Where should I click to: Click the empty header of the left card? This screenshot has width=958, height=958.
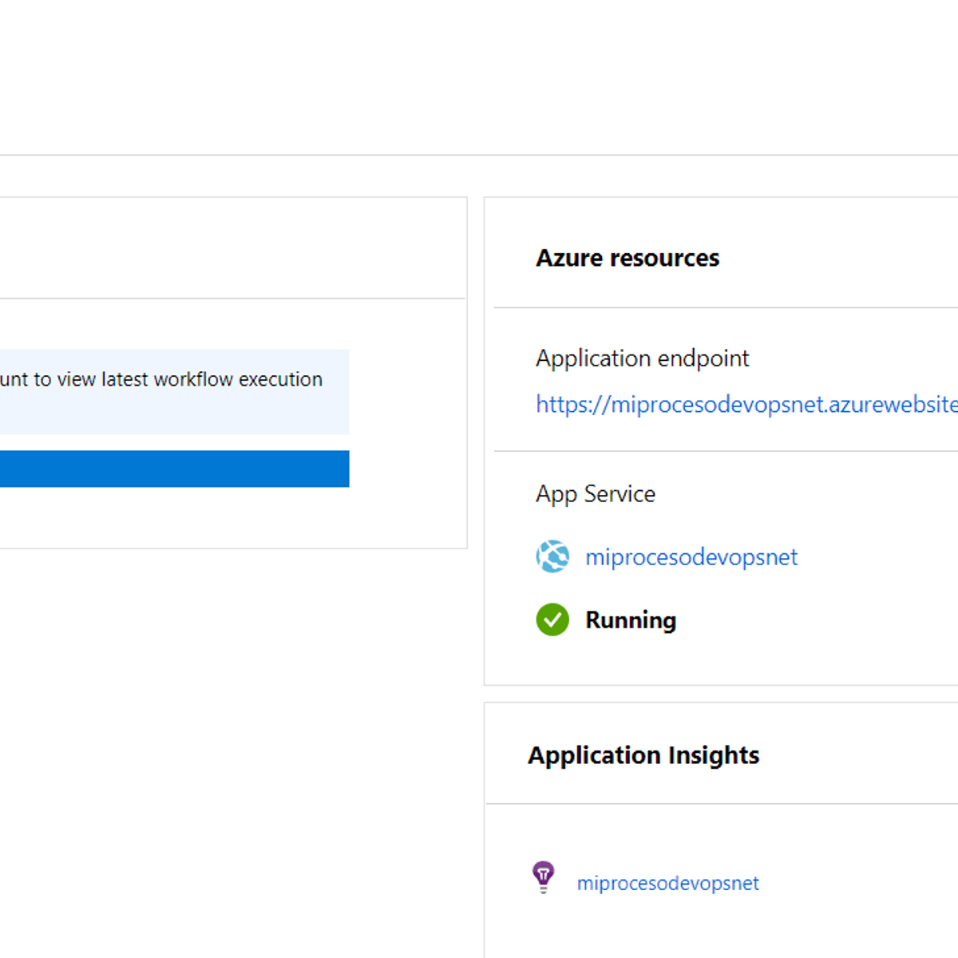pyautogui.click(x=232, y=248)
